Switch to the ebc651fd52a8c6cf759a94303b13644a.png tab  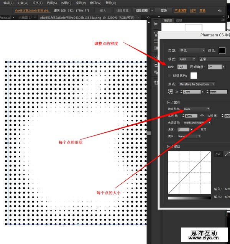pos(87,18)
